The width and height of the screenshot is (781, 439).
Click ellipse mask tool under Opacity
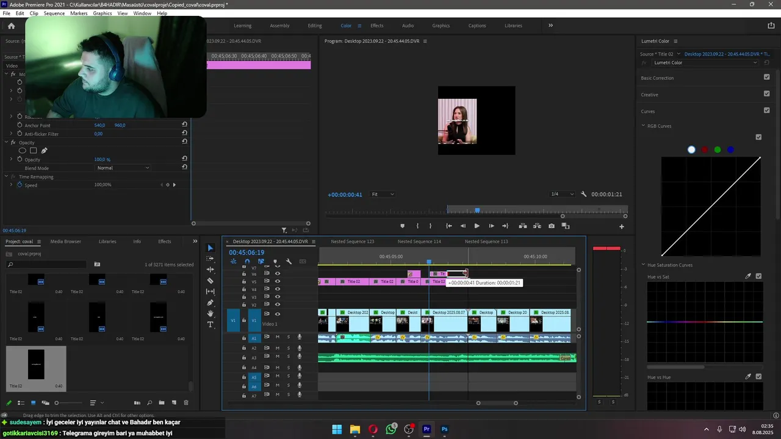tap(23, 151)
